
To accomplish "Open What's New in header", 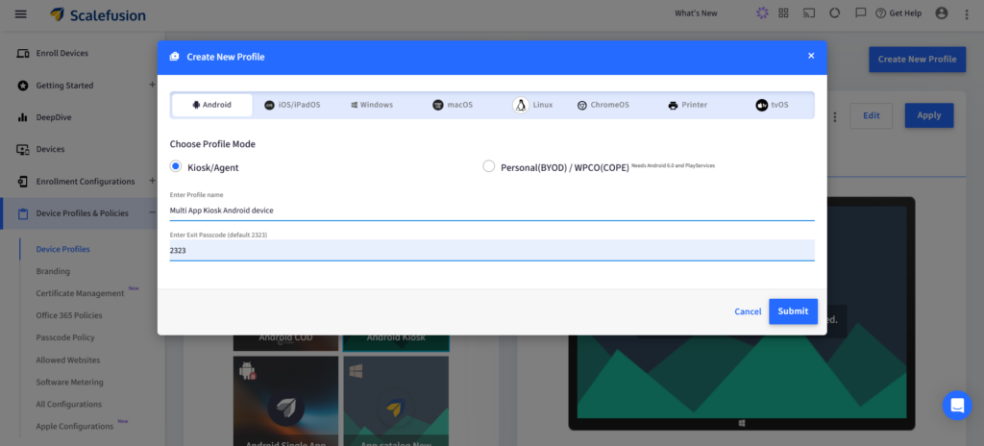I will coord(696,13).
